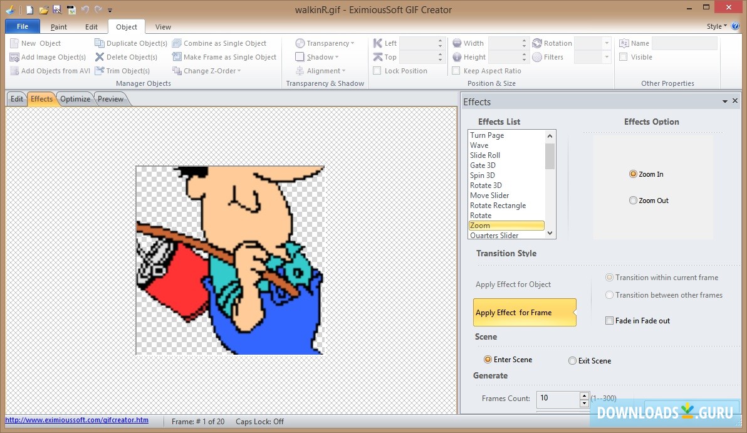The image size is (747, 433).
Task: Click Duplicate Object(s) icon
Action: tap(99, 43)
